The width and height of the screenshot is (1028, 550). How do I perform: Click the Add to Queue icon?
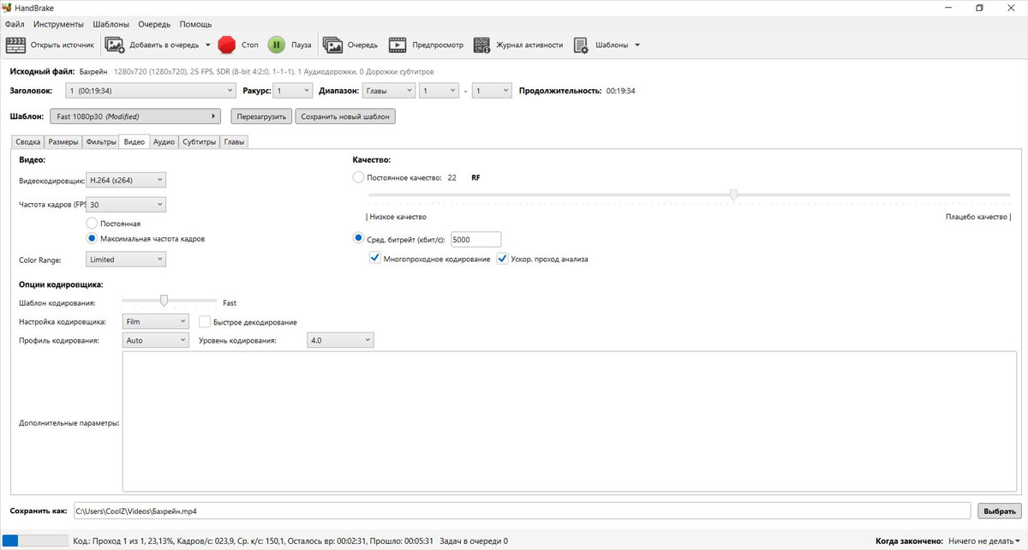(x=115, y=45)
